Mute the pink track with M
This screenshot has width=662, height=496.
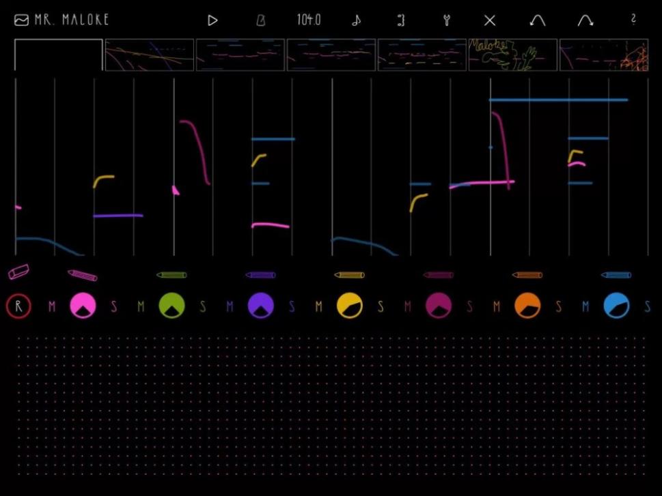coord(52,307)
